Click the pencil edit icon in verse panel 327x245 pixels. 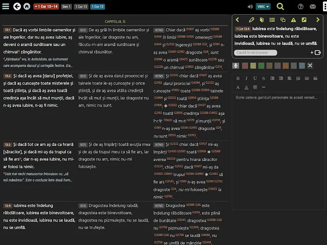point(251,20)
